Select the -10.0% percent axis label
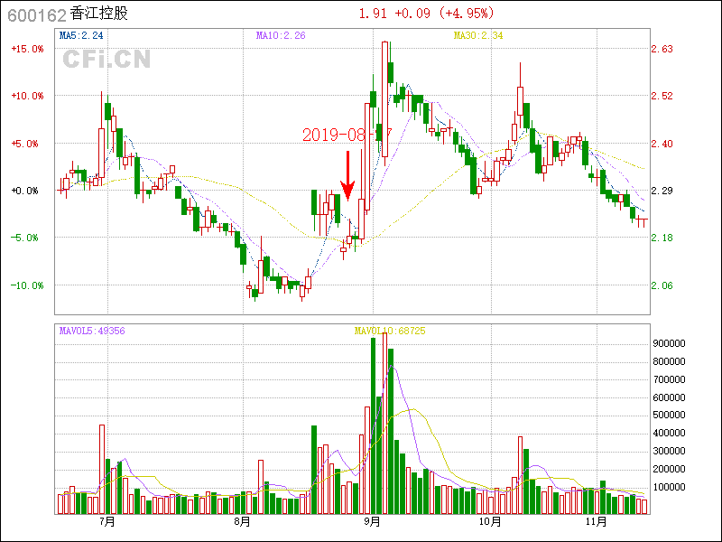 (x=27, y=285)
